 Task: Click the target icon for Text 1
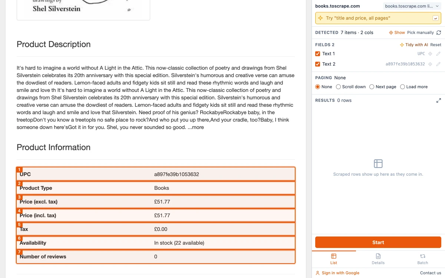coord(430,54)
